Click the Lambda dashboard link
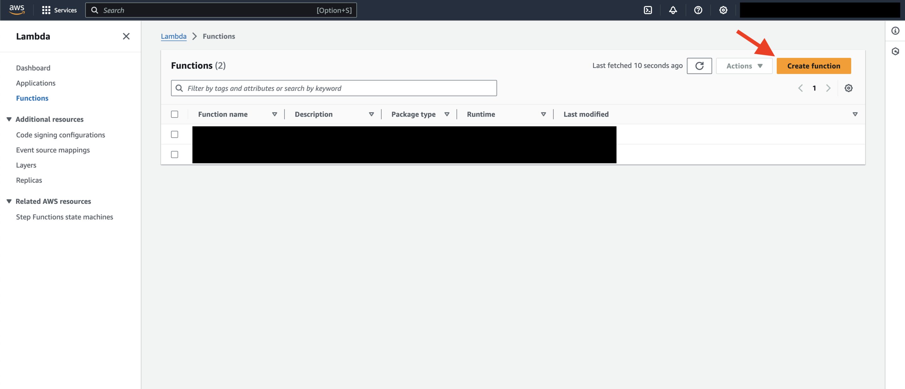 pyautogui.click(x=33, y=68)
